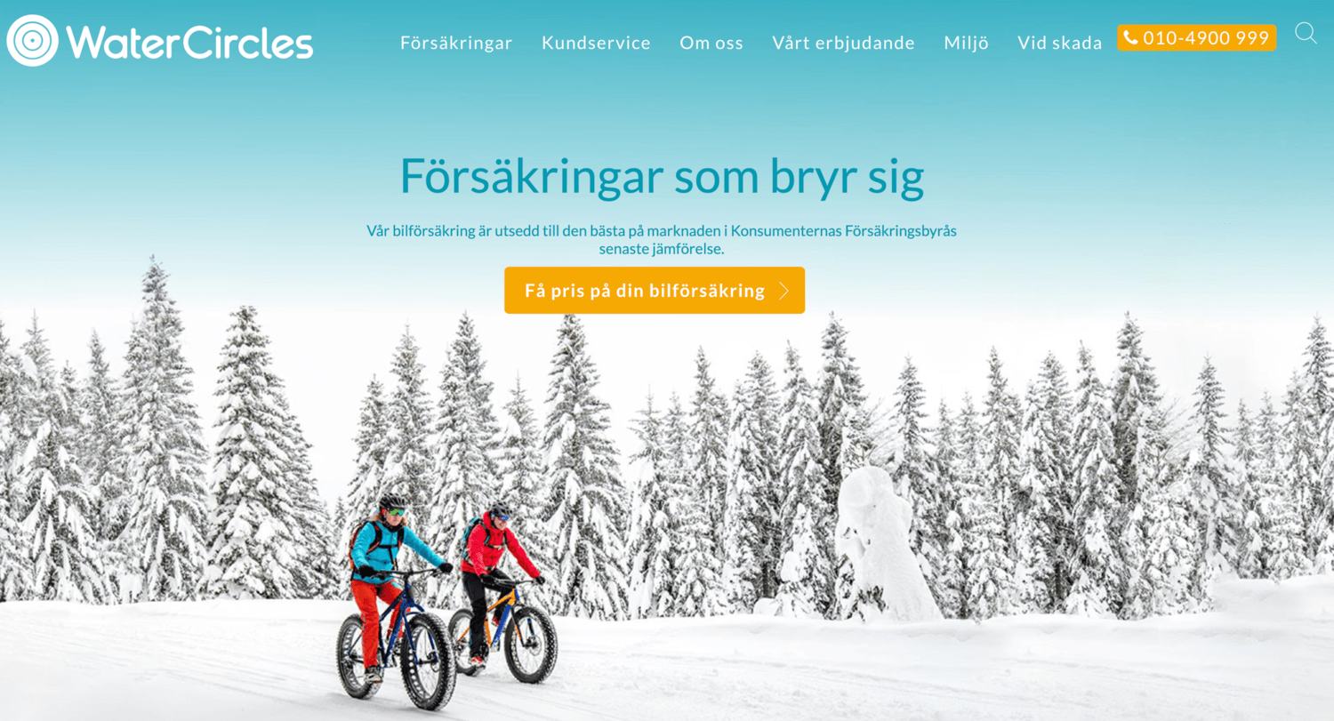The image size is (1334, 721).
Task: Open the Försäkringar menu
Action: click(x=456, y=43)
